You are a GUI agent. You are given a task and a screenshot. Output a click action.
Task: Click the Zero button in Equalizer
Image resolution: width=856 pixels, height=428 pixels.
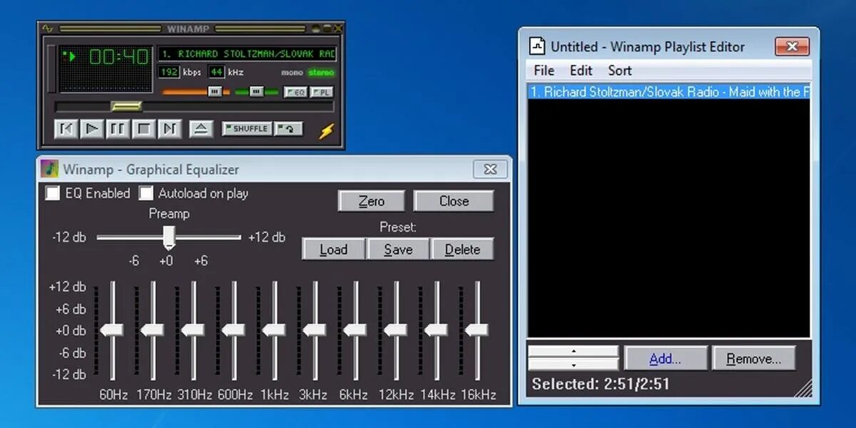[371, 201]
